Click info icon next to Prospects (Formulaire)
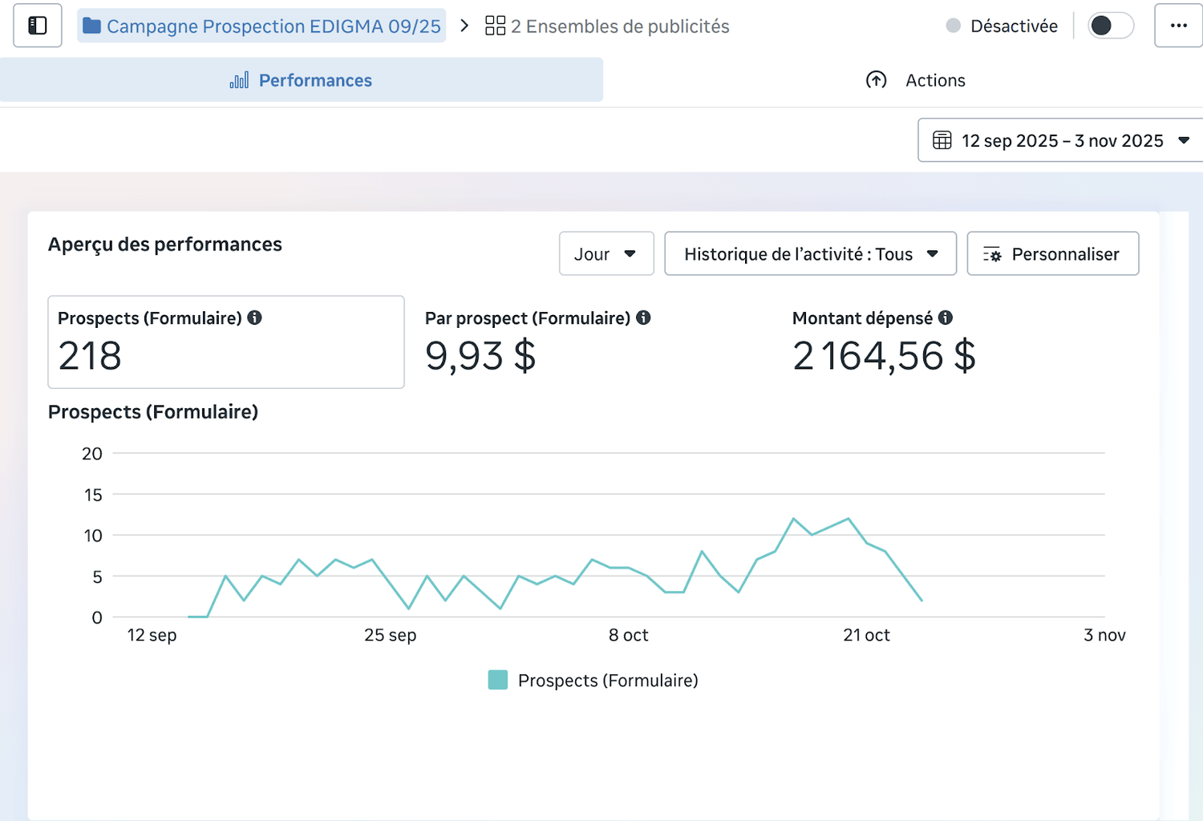Image resolution: width=1203 pixels, height=821 pixels. pos(255,318)
